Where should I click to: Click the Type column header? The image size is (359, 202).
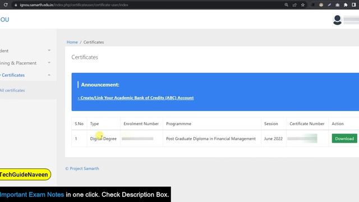(94, 123)
